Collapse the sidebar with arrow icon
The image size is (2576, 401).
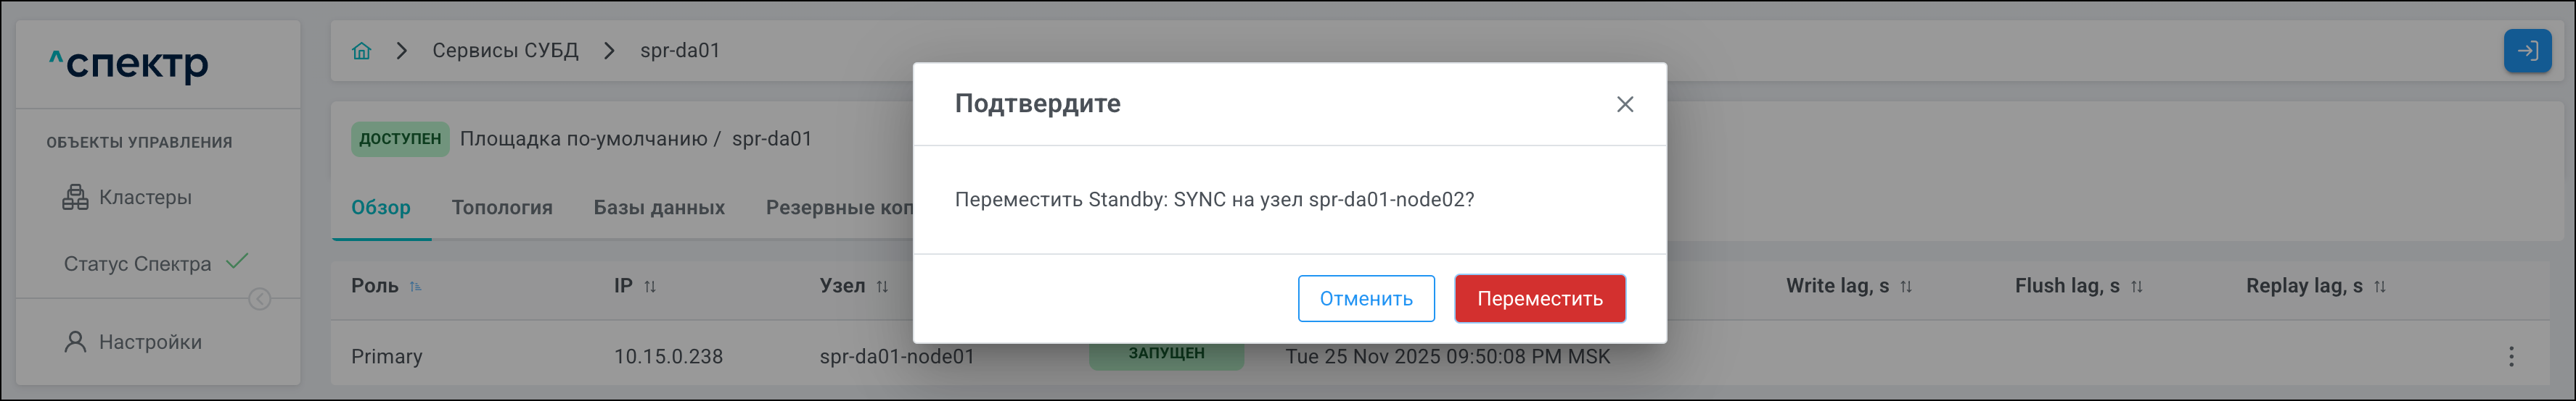click(x=260, y=299)
